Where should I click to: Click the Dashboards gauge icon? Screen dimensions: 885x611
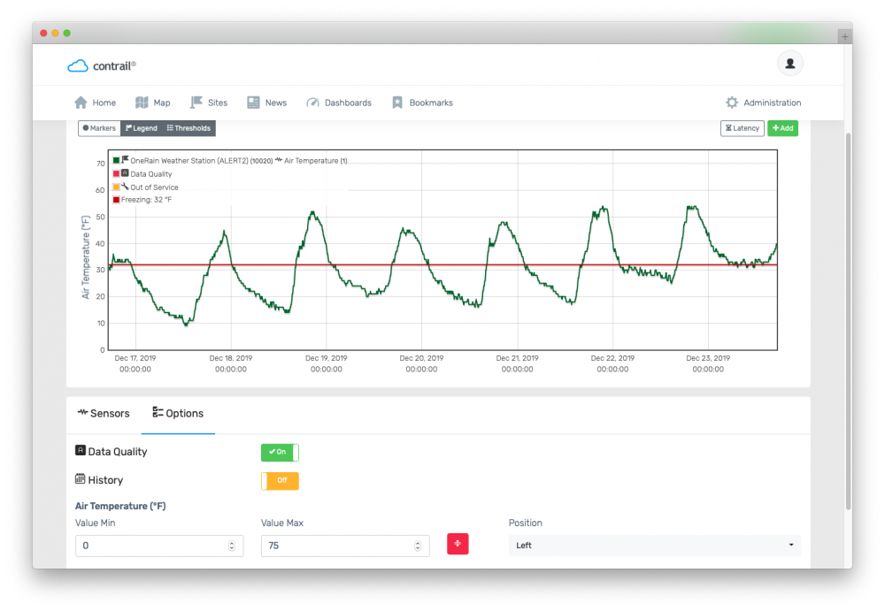(312, 103)
